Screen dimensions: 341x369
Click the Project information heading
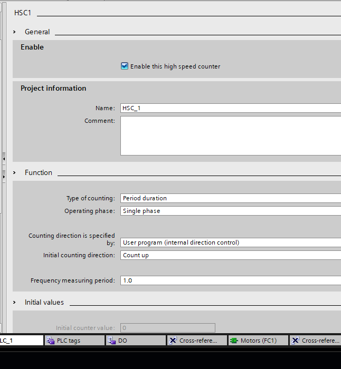[x=53, y=88]
